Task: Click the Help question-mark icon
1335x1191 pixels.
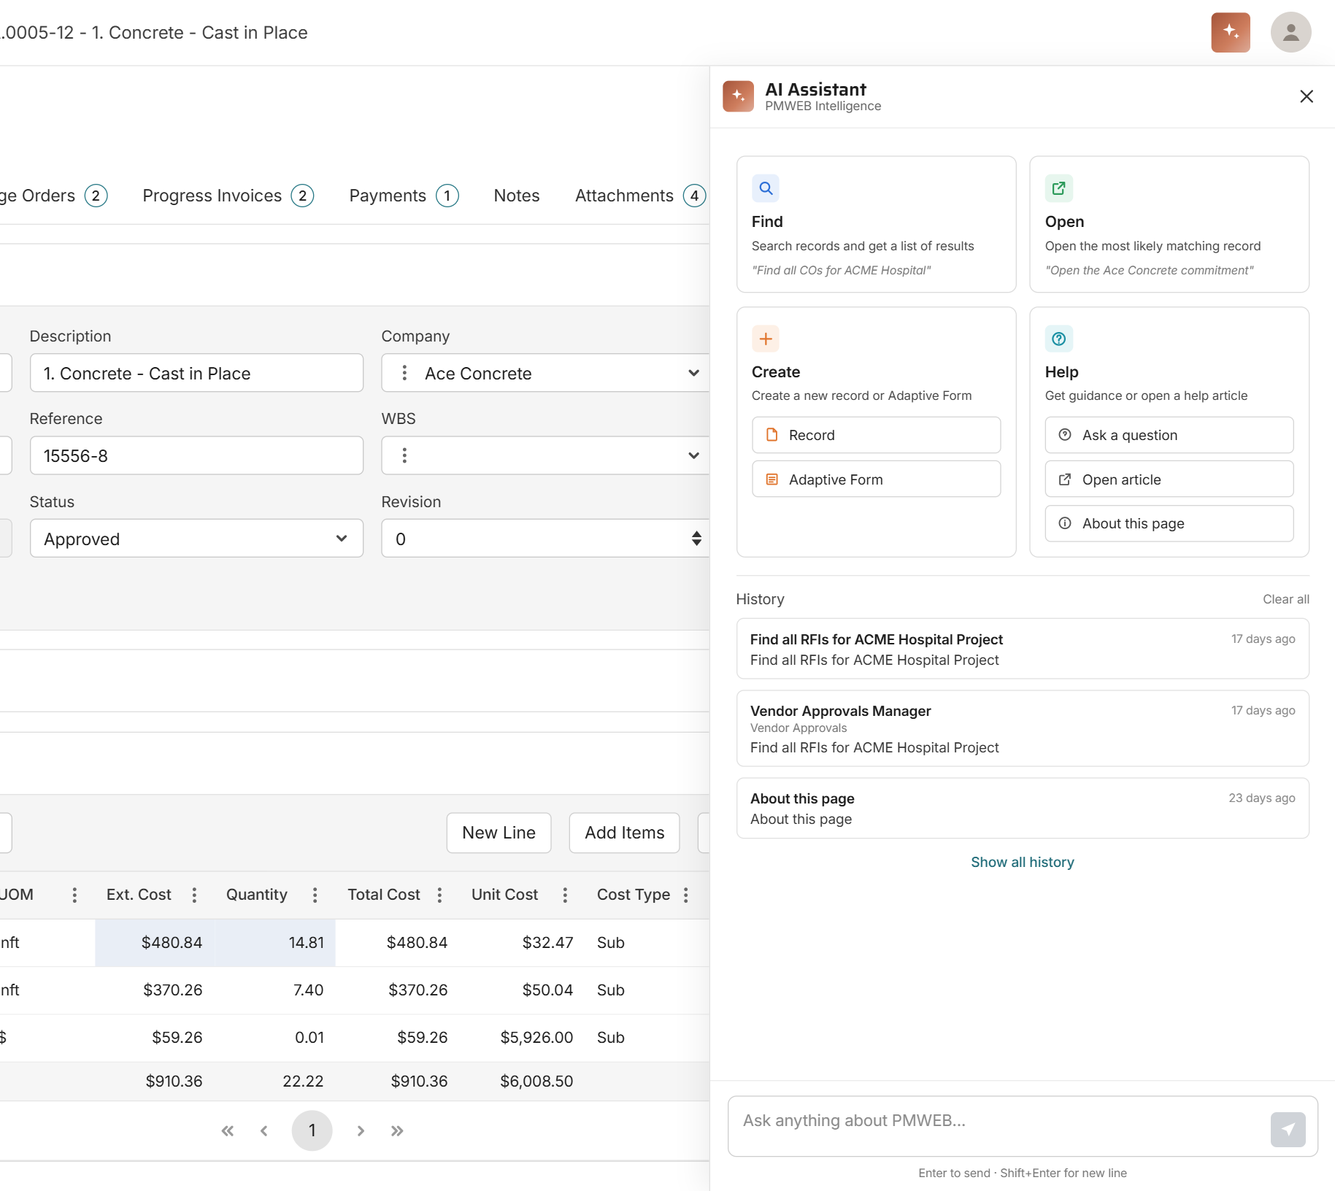Action: tap(1058, 339)
